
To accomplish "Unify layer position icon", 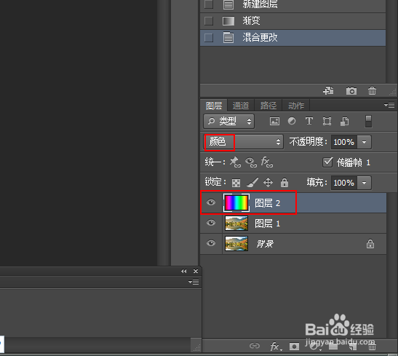I will coord(235,162).
